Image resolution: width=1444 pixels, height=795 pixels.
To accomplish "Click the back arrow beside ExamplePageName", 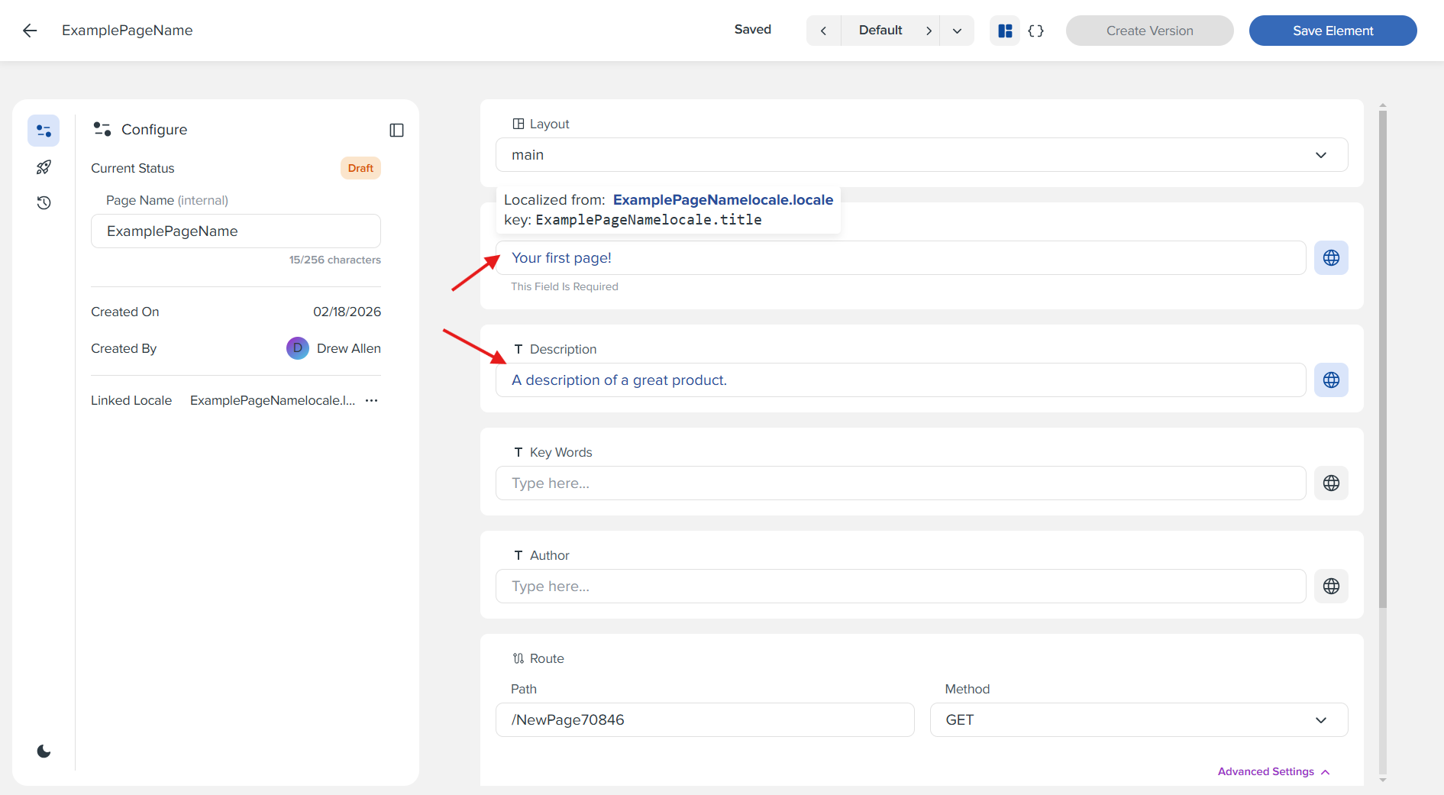I will tap(30, 31).
